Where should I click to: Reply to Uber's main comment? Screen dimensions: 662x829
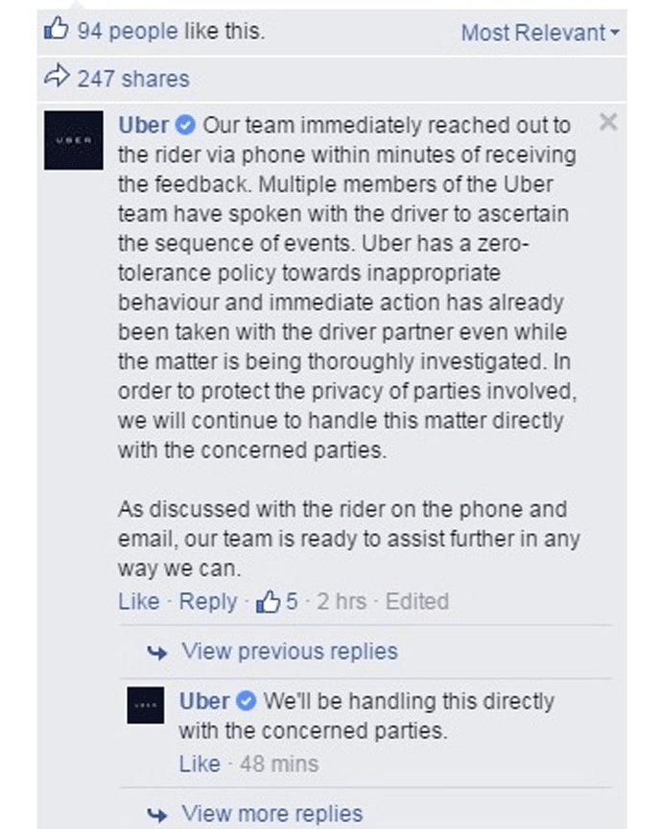tap(207, 601)
